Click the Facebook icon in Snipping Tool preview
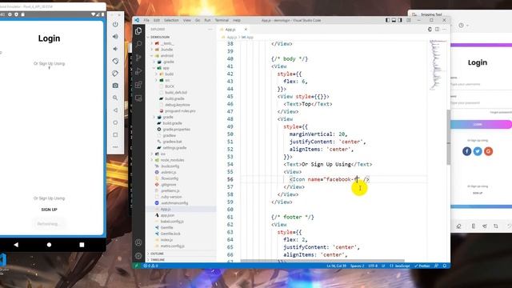The image size is (512, 288). click(466, 151)
